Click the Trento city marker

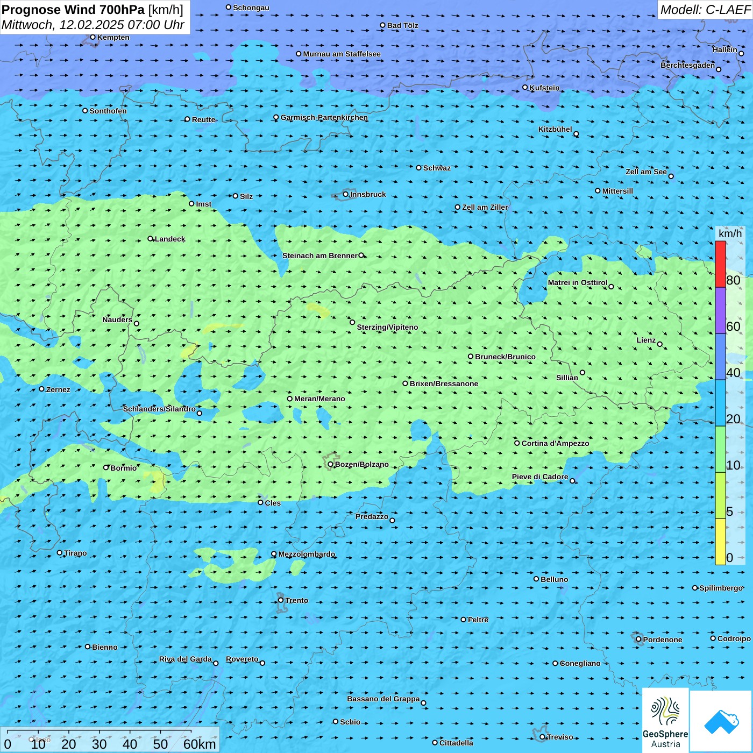tap(281, 600)
